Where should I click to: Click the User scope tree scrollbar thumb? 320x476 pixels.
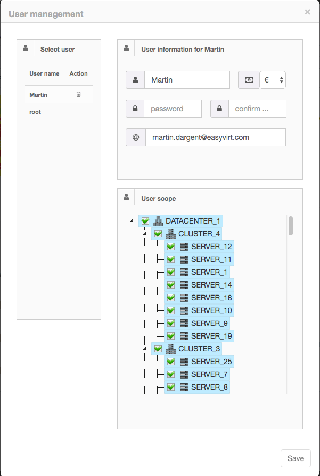point(291,226)
